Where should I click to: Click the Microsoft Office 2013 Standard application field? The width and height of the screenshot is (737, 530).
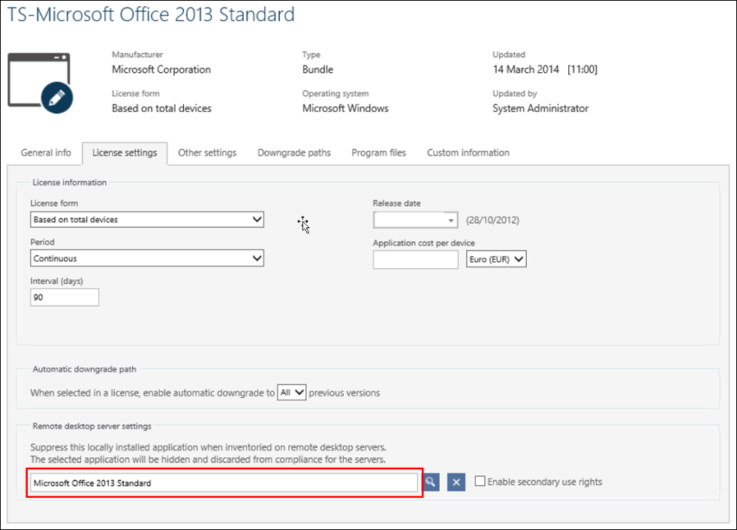tap(223, 483)
